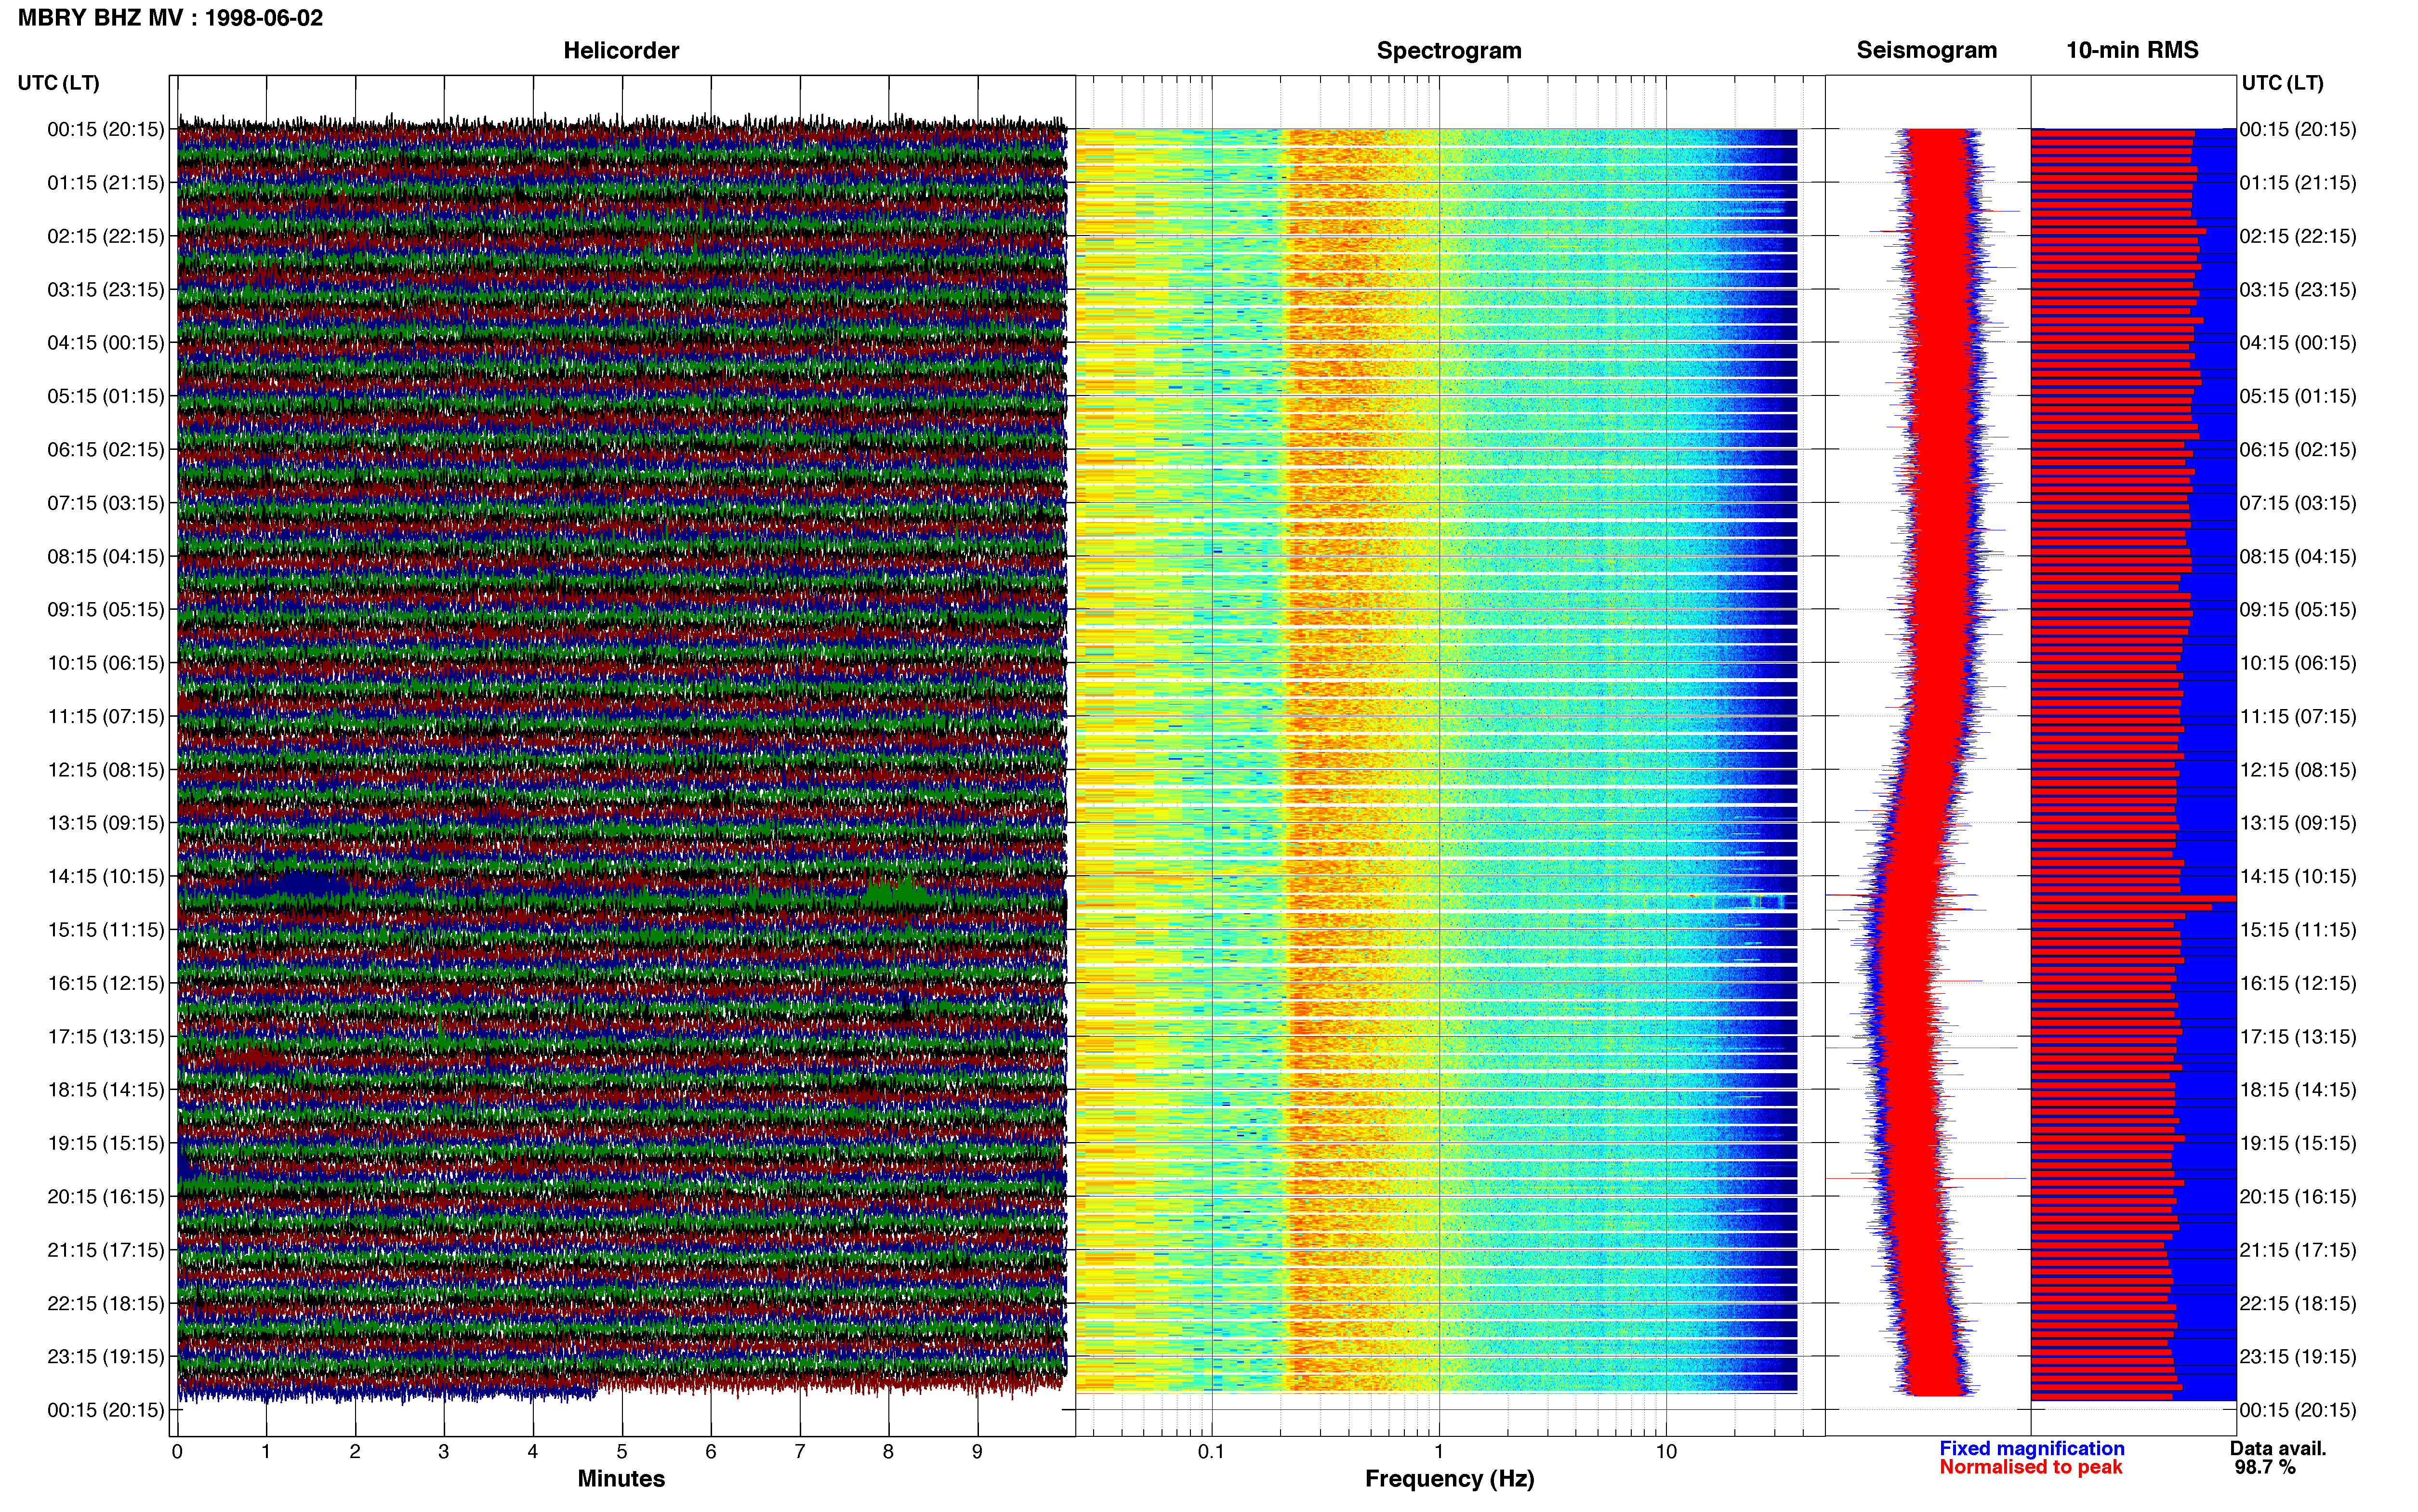This screenshot has height=1512, width=2418.
Task: Click '09:15 (05:15)' label beside the RMS panel
Action: (x=2298, y=610)
